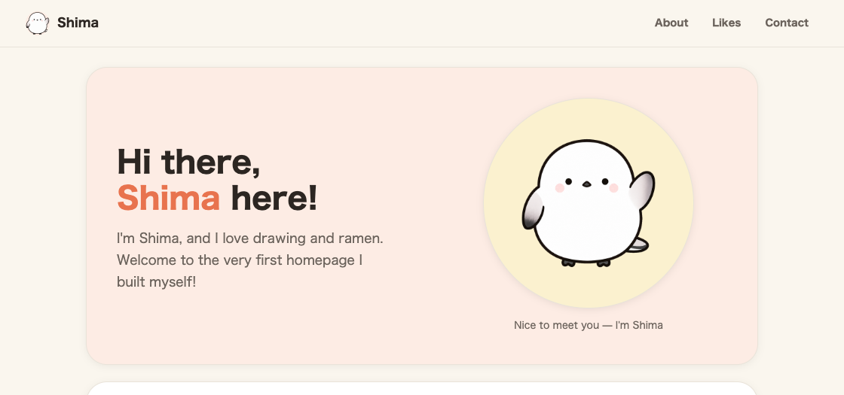This screenshot has width=844, height=395.
Task: Click the orange "Shima" heading word
Action: pyautogui.click(x=169, y=198)
